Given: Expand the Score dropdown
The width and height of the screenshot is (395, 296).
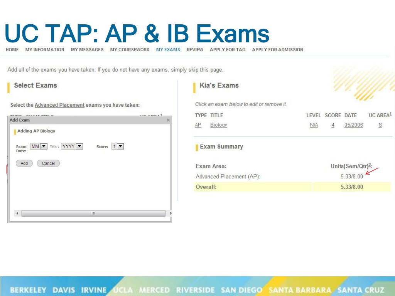Looking at the screenshot, I should pyautogui.click(x=118, y=146).
